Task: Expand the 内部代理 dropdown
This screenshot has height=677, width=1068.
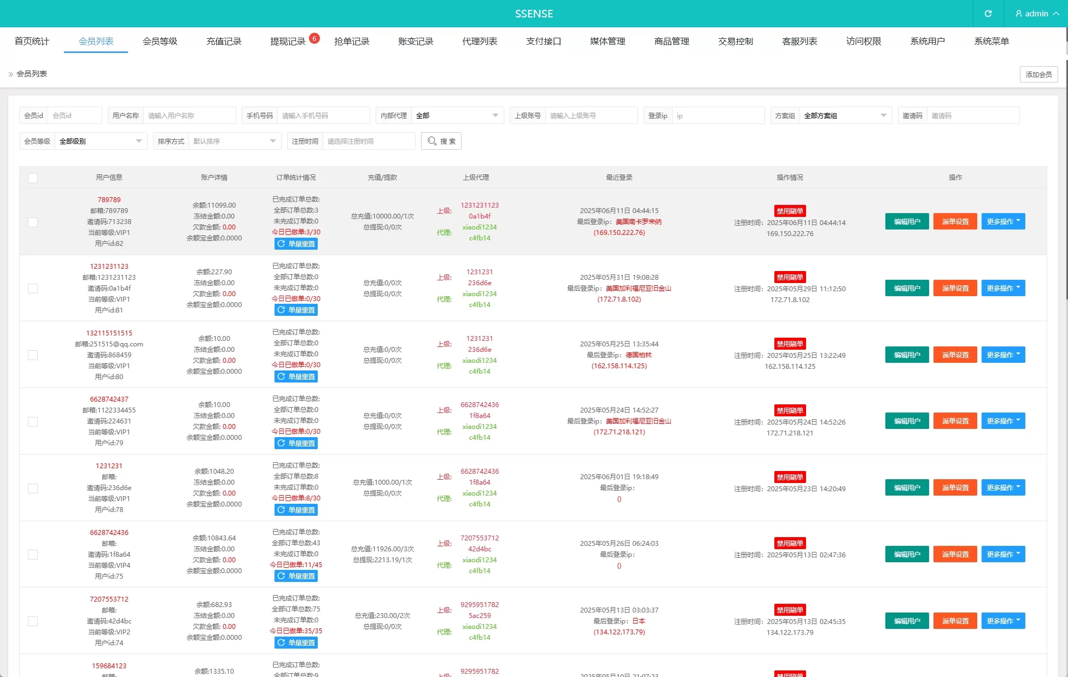Action: click(457, 115)
